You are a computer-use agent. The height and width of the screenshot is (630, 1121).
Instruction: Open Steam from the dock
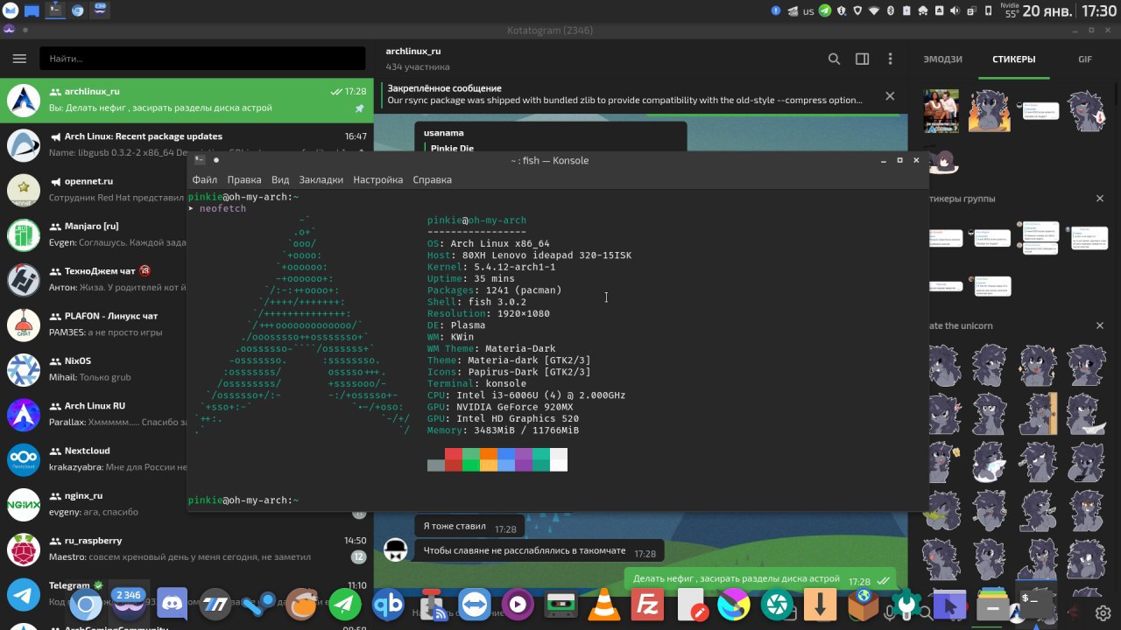pos(258,605)
